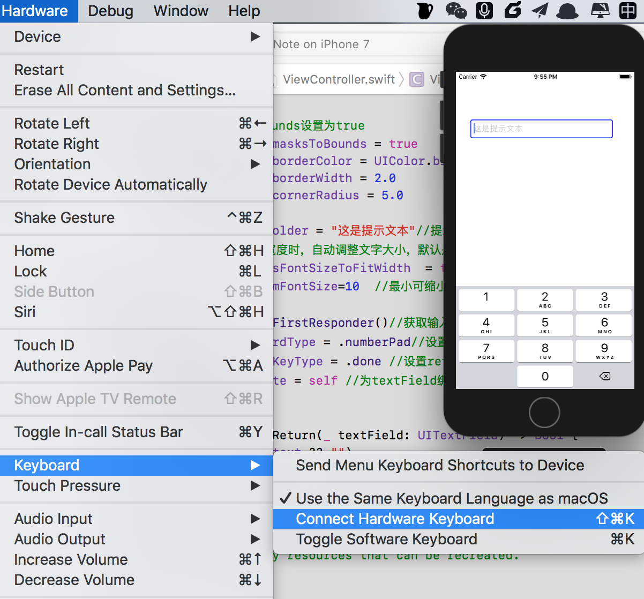Toggle Send Menu Keyboard Shortcuts to Device
The width and height of the screenshot is (644, 599).
tap(459, 465)
